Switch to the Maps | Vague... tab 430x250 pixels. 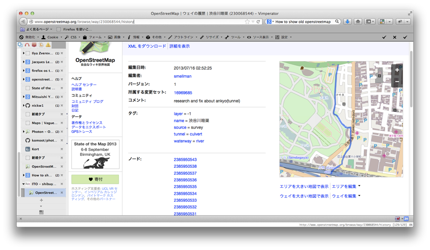pos(43,123)
